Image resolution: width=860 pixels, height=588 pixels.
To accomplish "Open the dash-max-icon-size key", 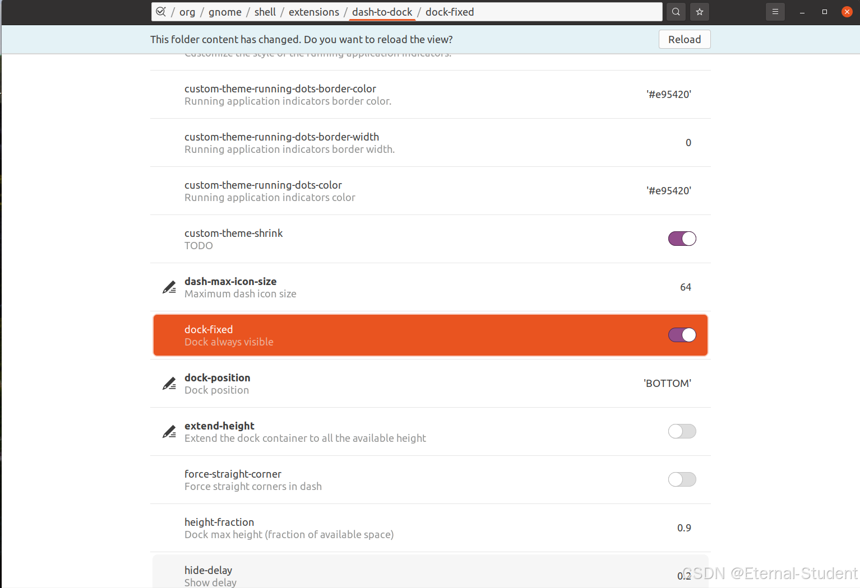I will [431, 287].
